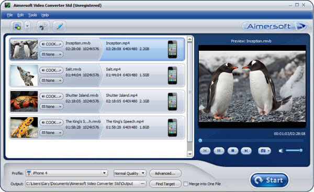Stop the preview playback
This screenshot has width=314, height=192.
[x=233, y=151]
